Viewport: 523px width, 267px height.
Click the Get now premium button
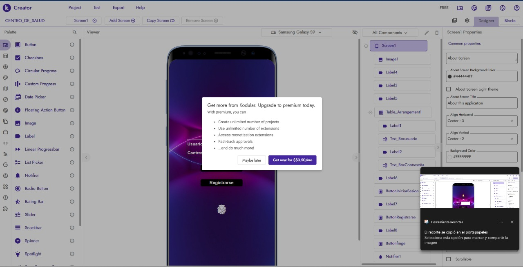[292, 160]
